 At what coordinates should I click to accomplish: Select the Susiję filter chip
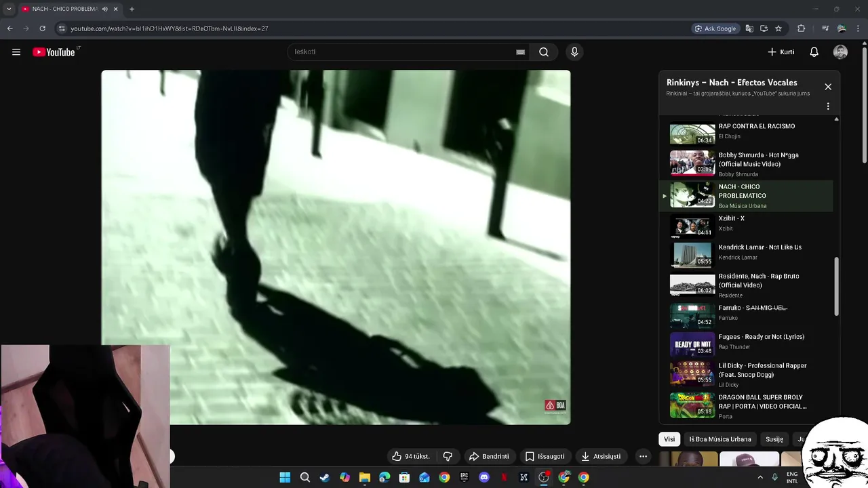click(774, 439)
